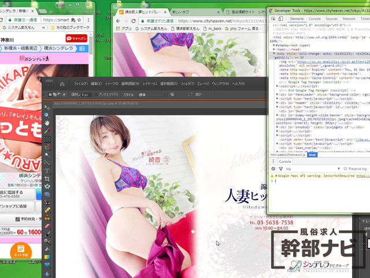Expand the div id fakeLoader node
Viewport: 370px width, 278px height.
277,94
